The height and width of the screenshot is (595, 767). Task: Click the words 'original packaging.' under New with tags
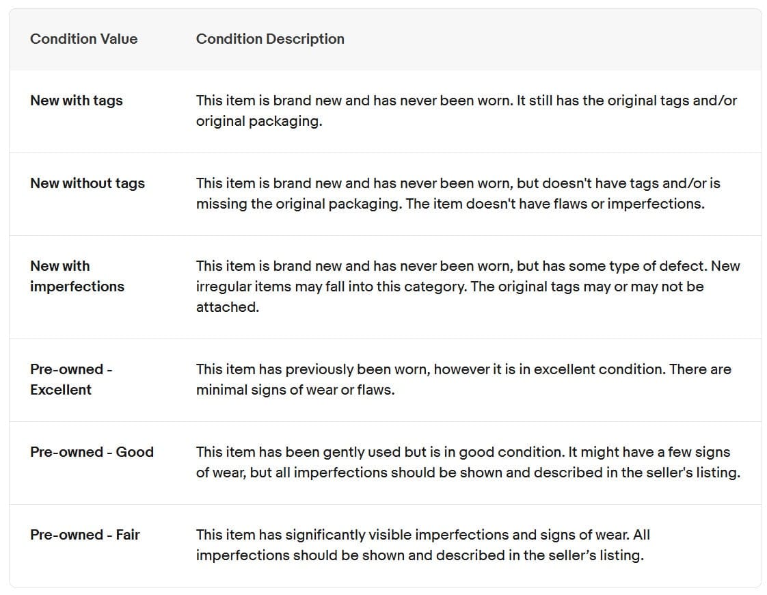[259, 122]
